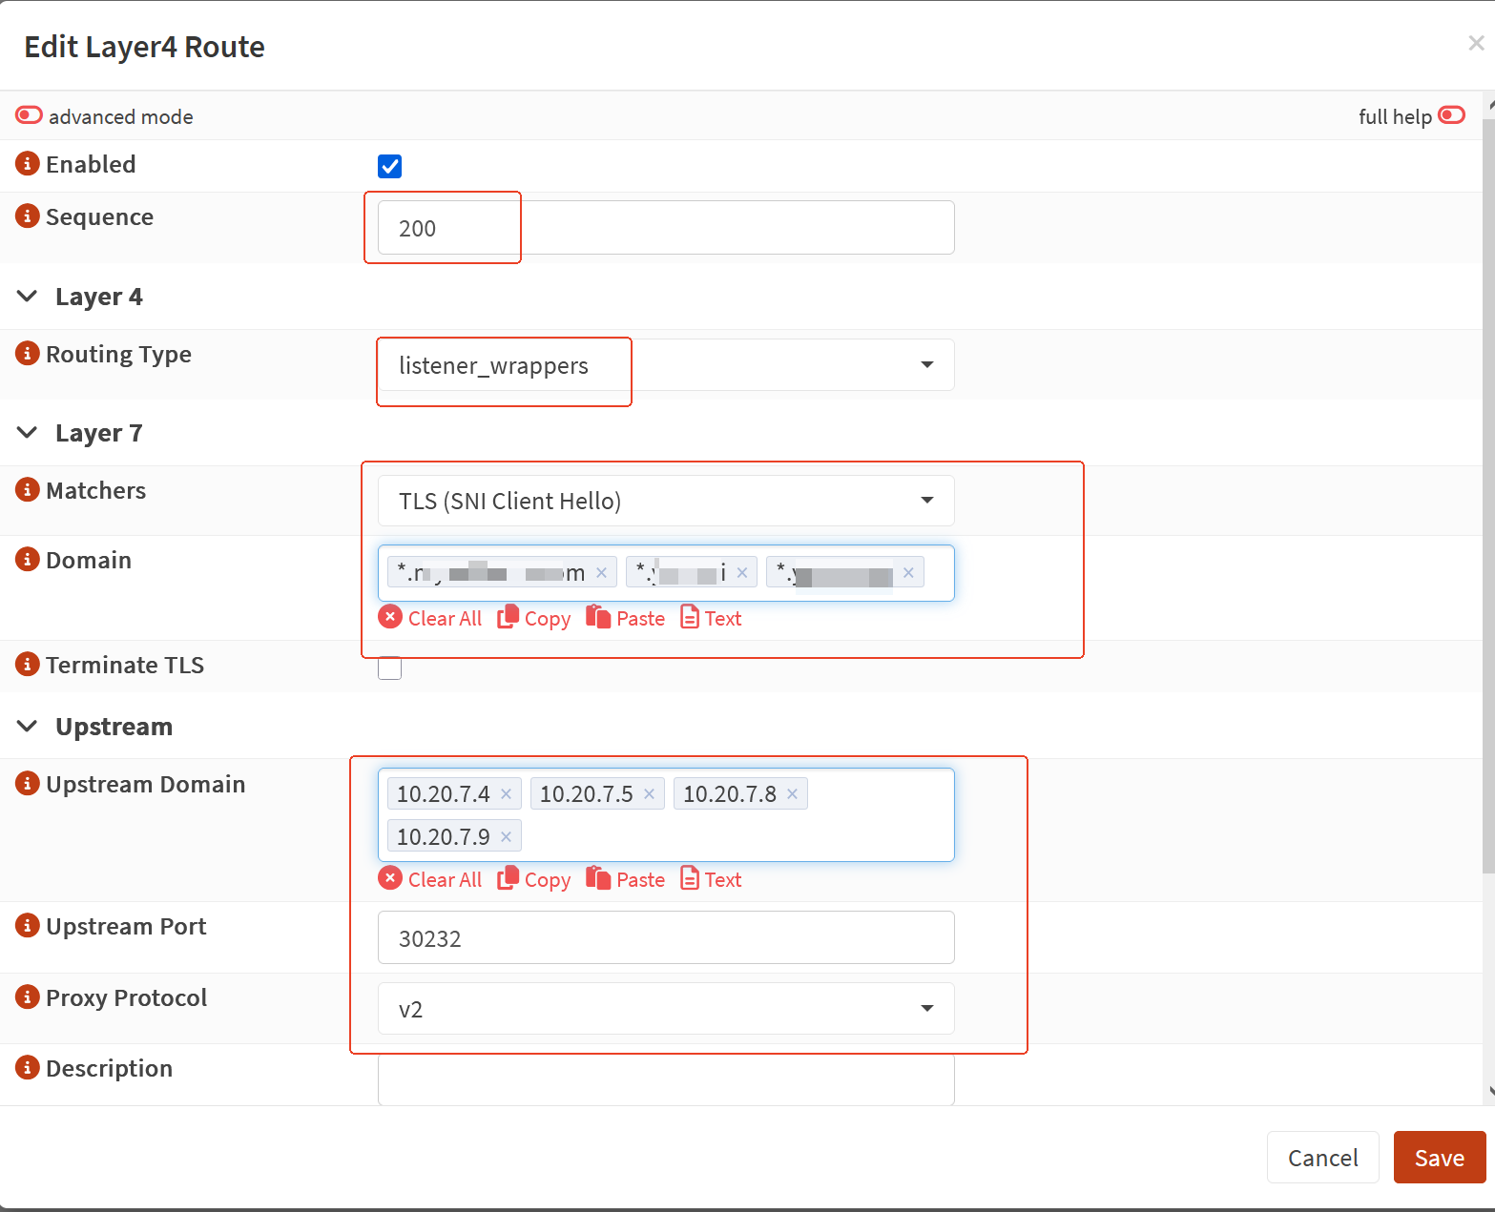Collapse the Layer 7 section

[x=28, y=433]
